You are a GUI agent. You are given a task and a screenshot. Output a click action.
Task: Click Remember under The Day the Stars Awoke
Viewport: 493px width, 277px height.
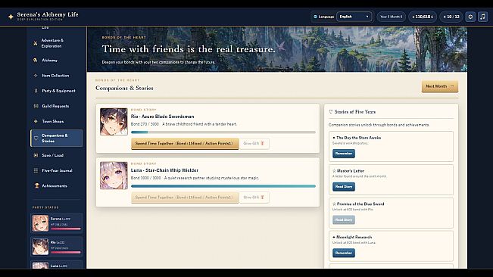click(x=344, y=154)
